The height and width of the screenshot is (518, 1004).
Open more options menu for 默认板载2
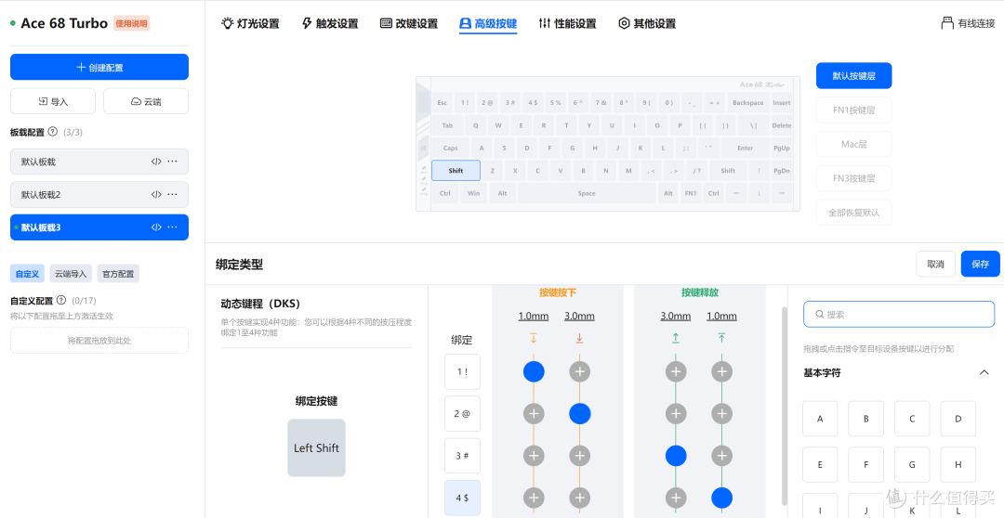tap(172, 194)
